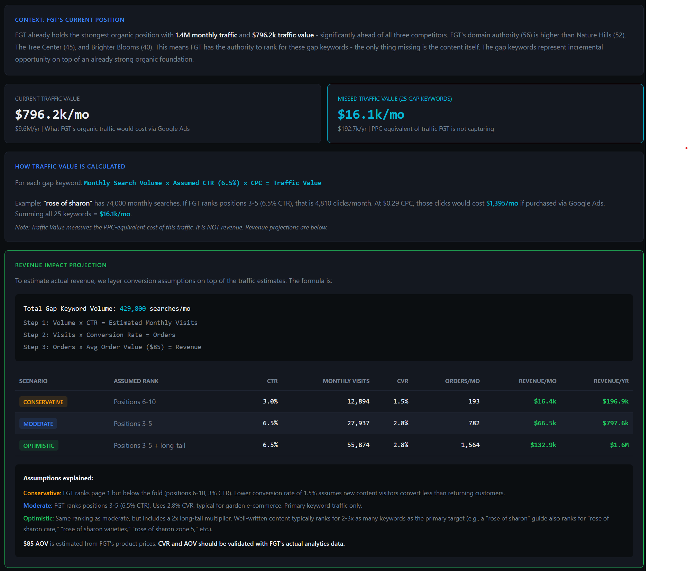Click "MISSED TRAFFIC VALUE (25 GAP KEYWORDS)" label
This screenshot has height=571, width=688.
[x=395, y=99]
